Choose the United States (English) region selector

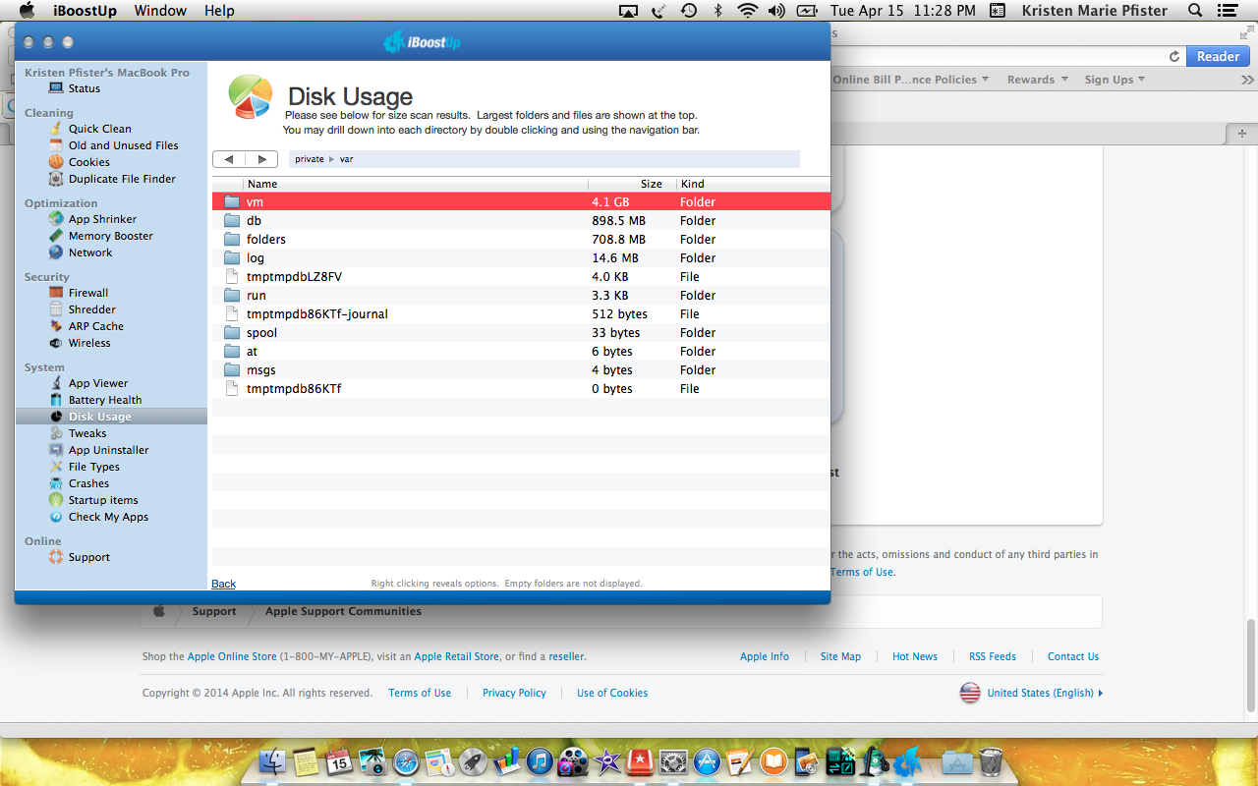(x=1032, y=693)
